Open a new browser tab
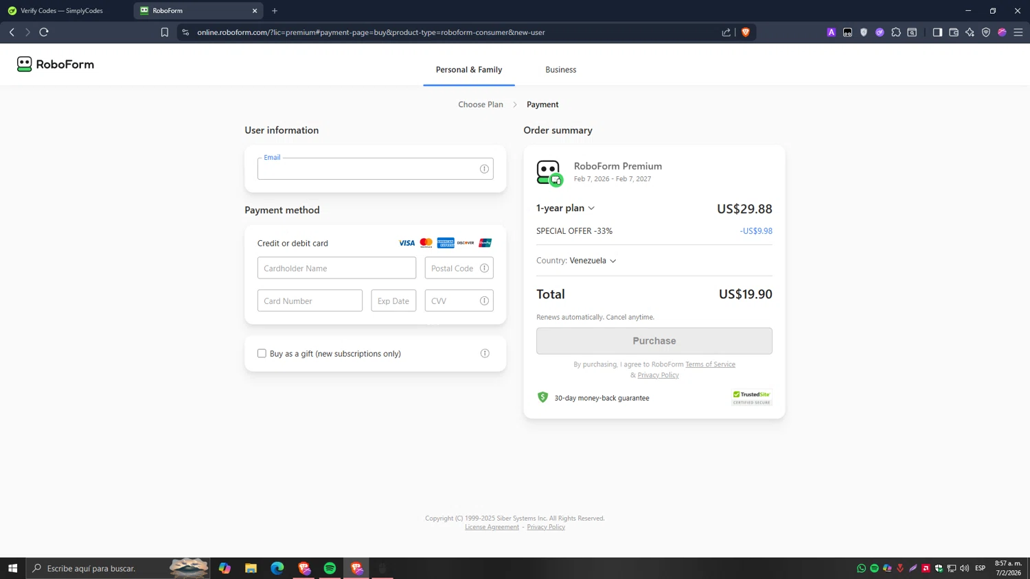Viewport: 1030px width, 579px height. tap(275, 11)
